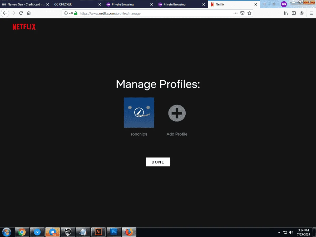Click the clock showing 3:34 PM
Screen dimensions: 316x237
(x=303, y=230)
